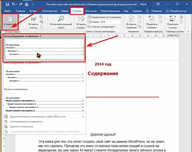192x152 pixels.
Task: Click the Redo arrow icon
Action: click(21, 4)
